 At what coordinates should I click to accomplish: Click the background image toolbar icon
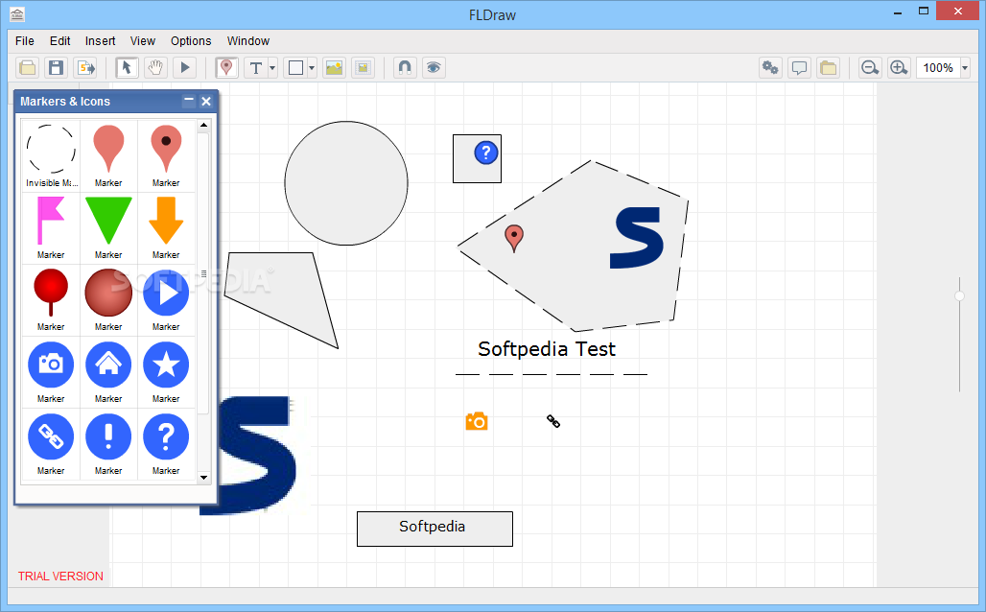pos(364,67)
